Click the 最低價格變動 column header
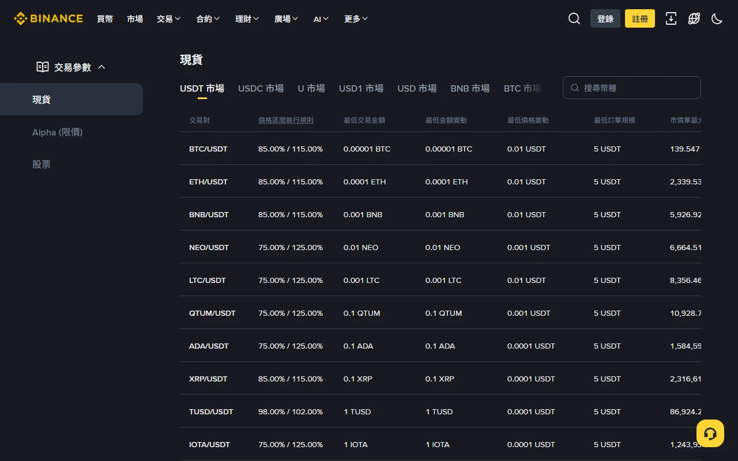Image resolution: width=738 pixels, height=461 pixels. pos(528,120)
